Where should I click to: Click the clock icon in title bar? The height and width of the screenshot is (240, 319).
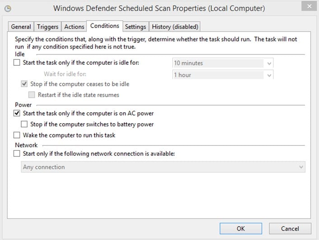(8, 9)
